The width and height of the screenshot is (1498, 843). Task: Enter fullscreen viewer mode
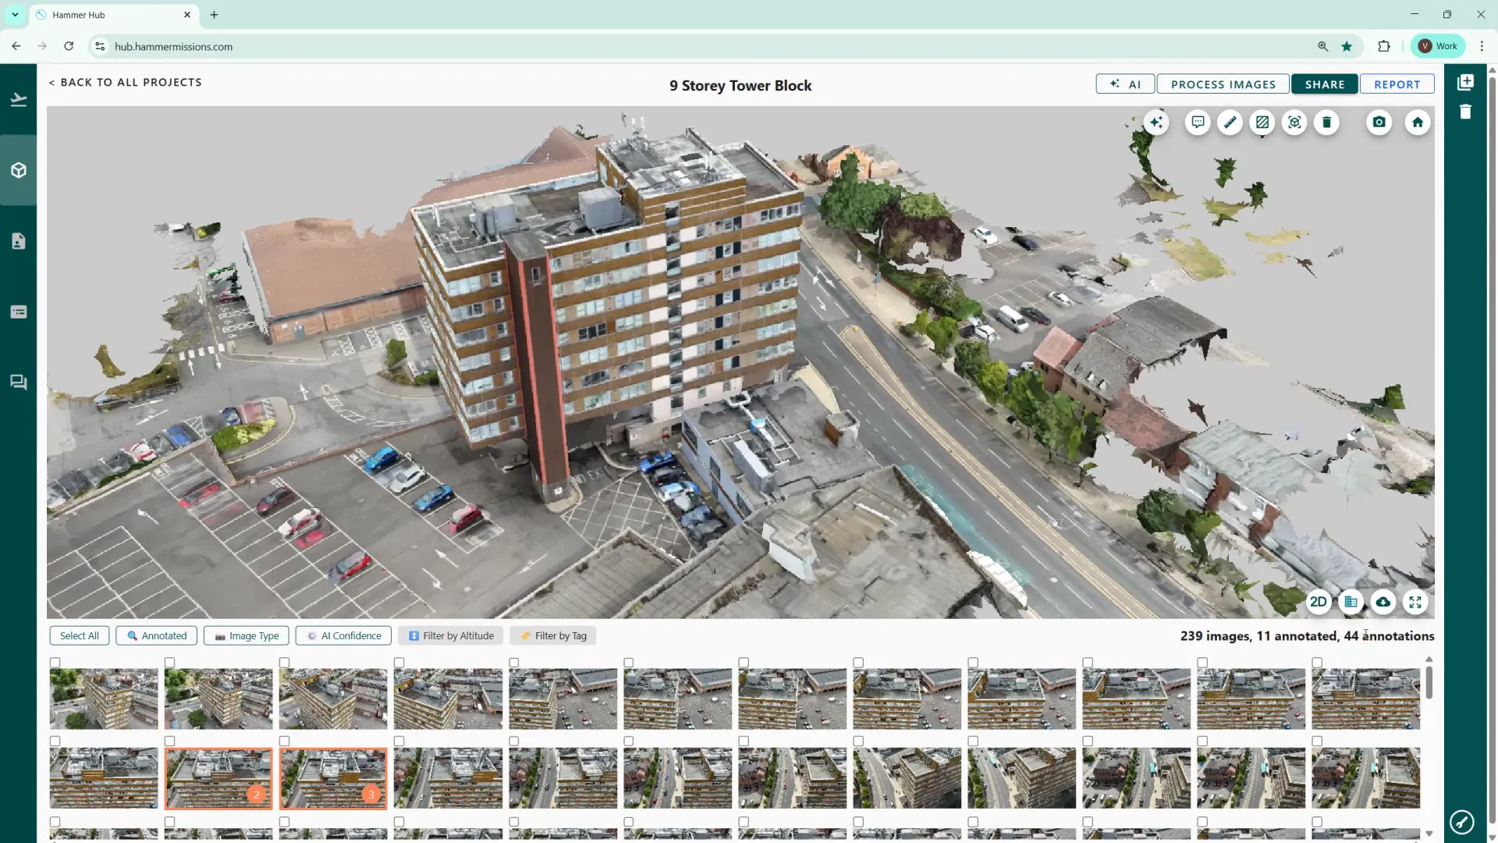click(1415, 602)
